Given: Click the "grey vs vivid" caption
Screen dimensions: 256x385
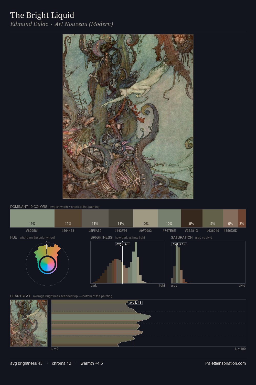Looking at the screenshot, I should tap(204, 238).
